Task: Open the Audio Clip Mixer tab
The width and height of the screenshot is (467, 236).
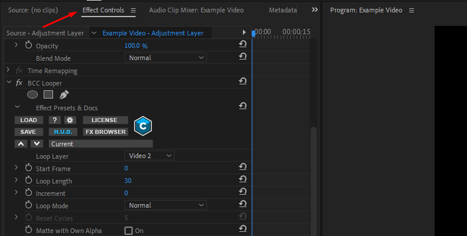Action: pos(196,11)
